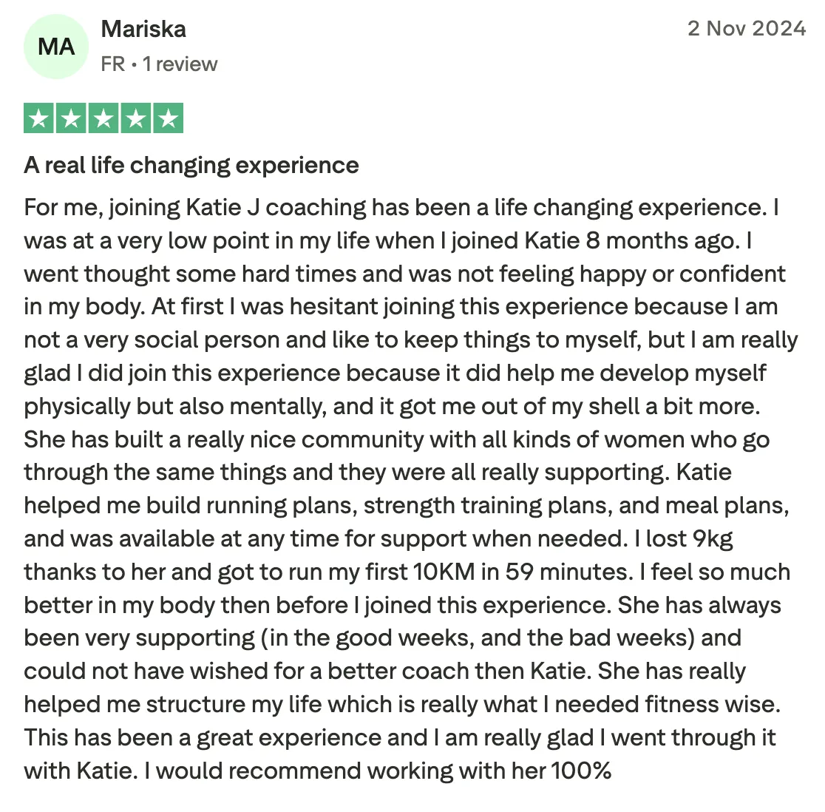
Task: Click the fourth rating star
Action: pyautogui.click(x=136, y=119)
